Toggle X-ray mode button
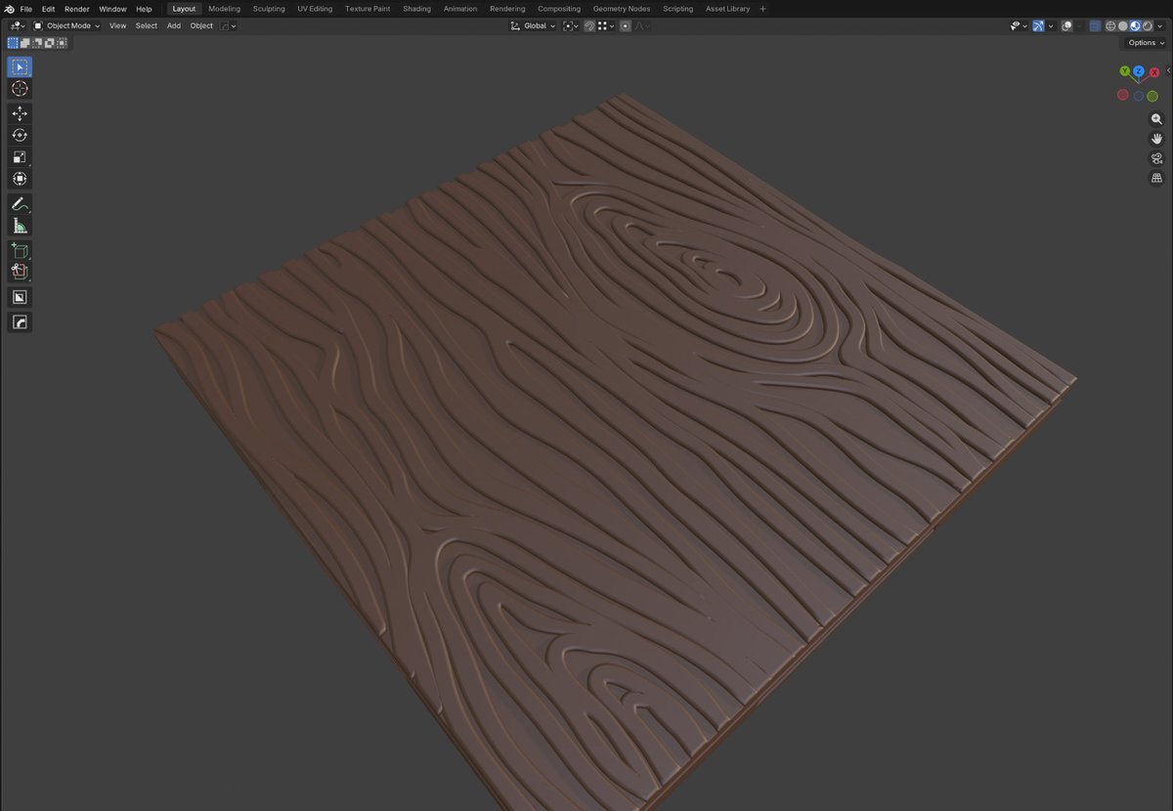The image size is (1173, 811). [1095, 25]
